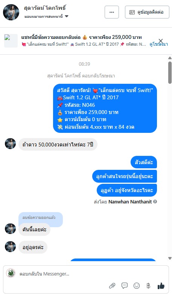Open the ดูโฆษณา link

pos(158,44)
